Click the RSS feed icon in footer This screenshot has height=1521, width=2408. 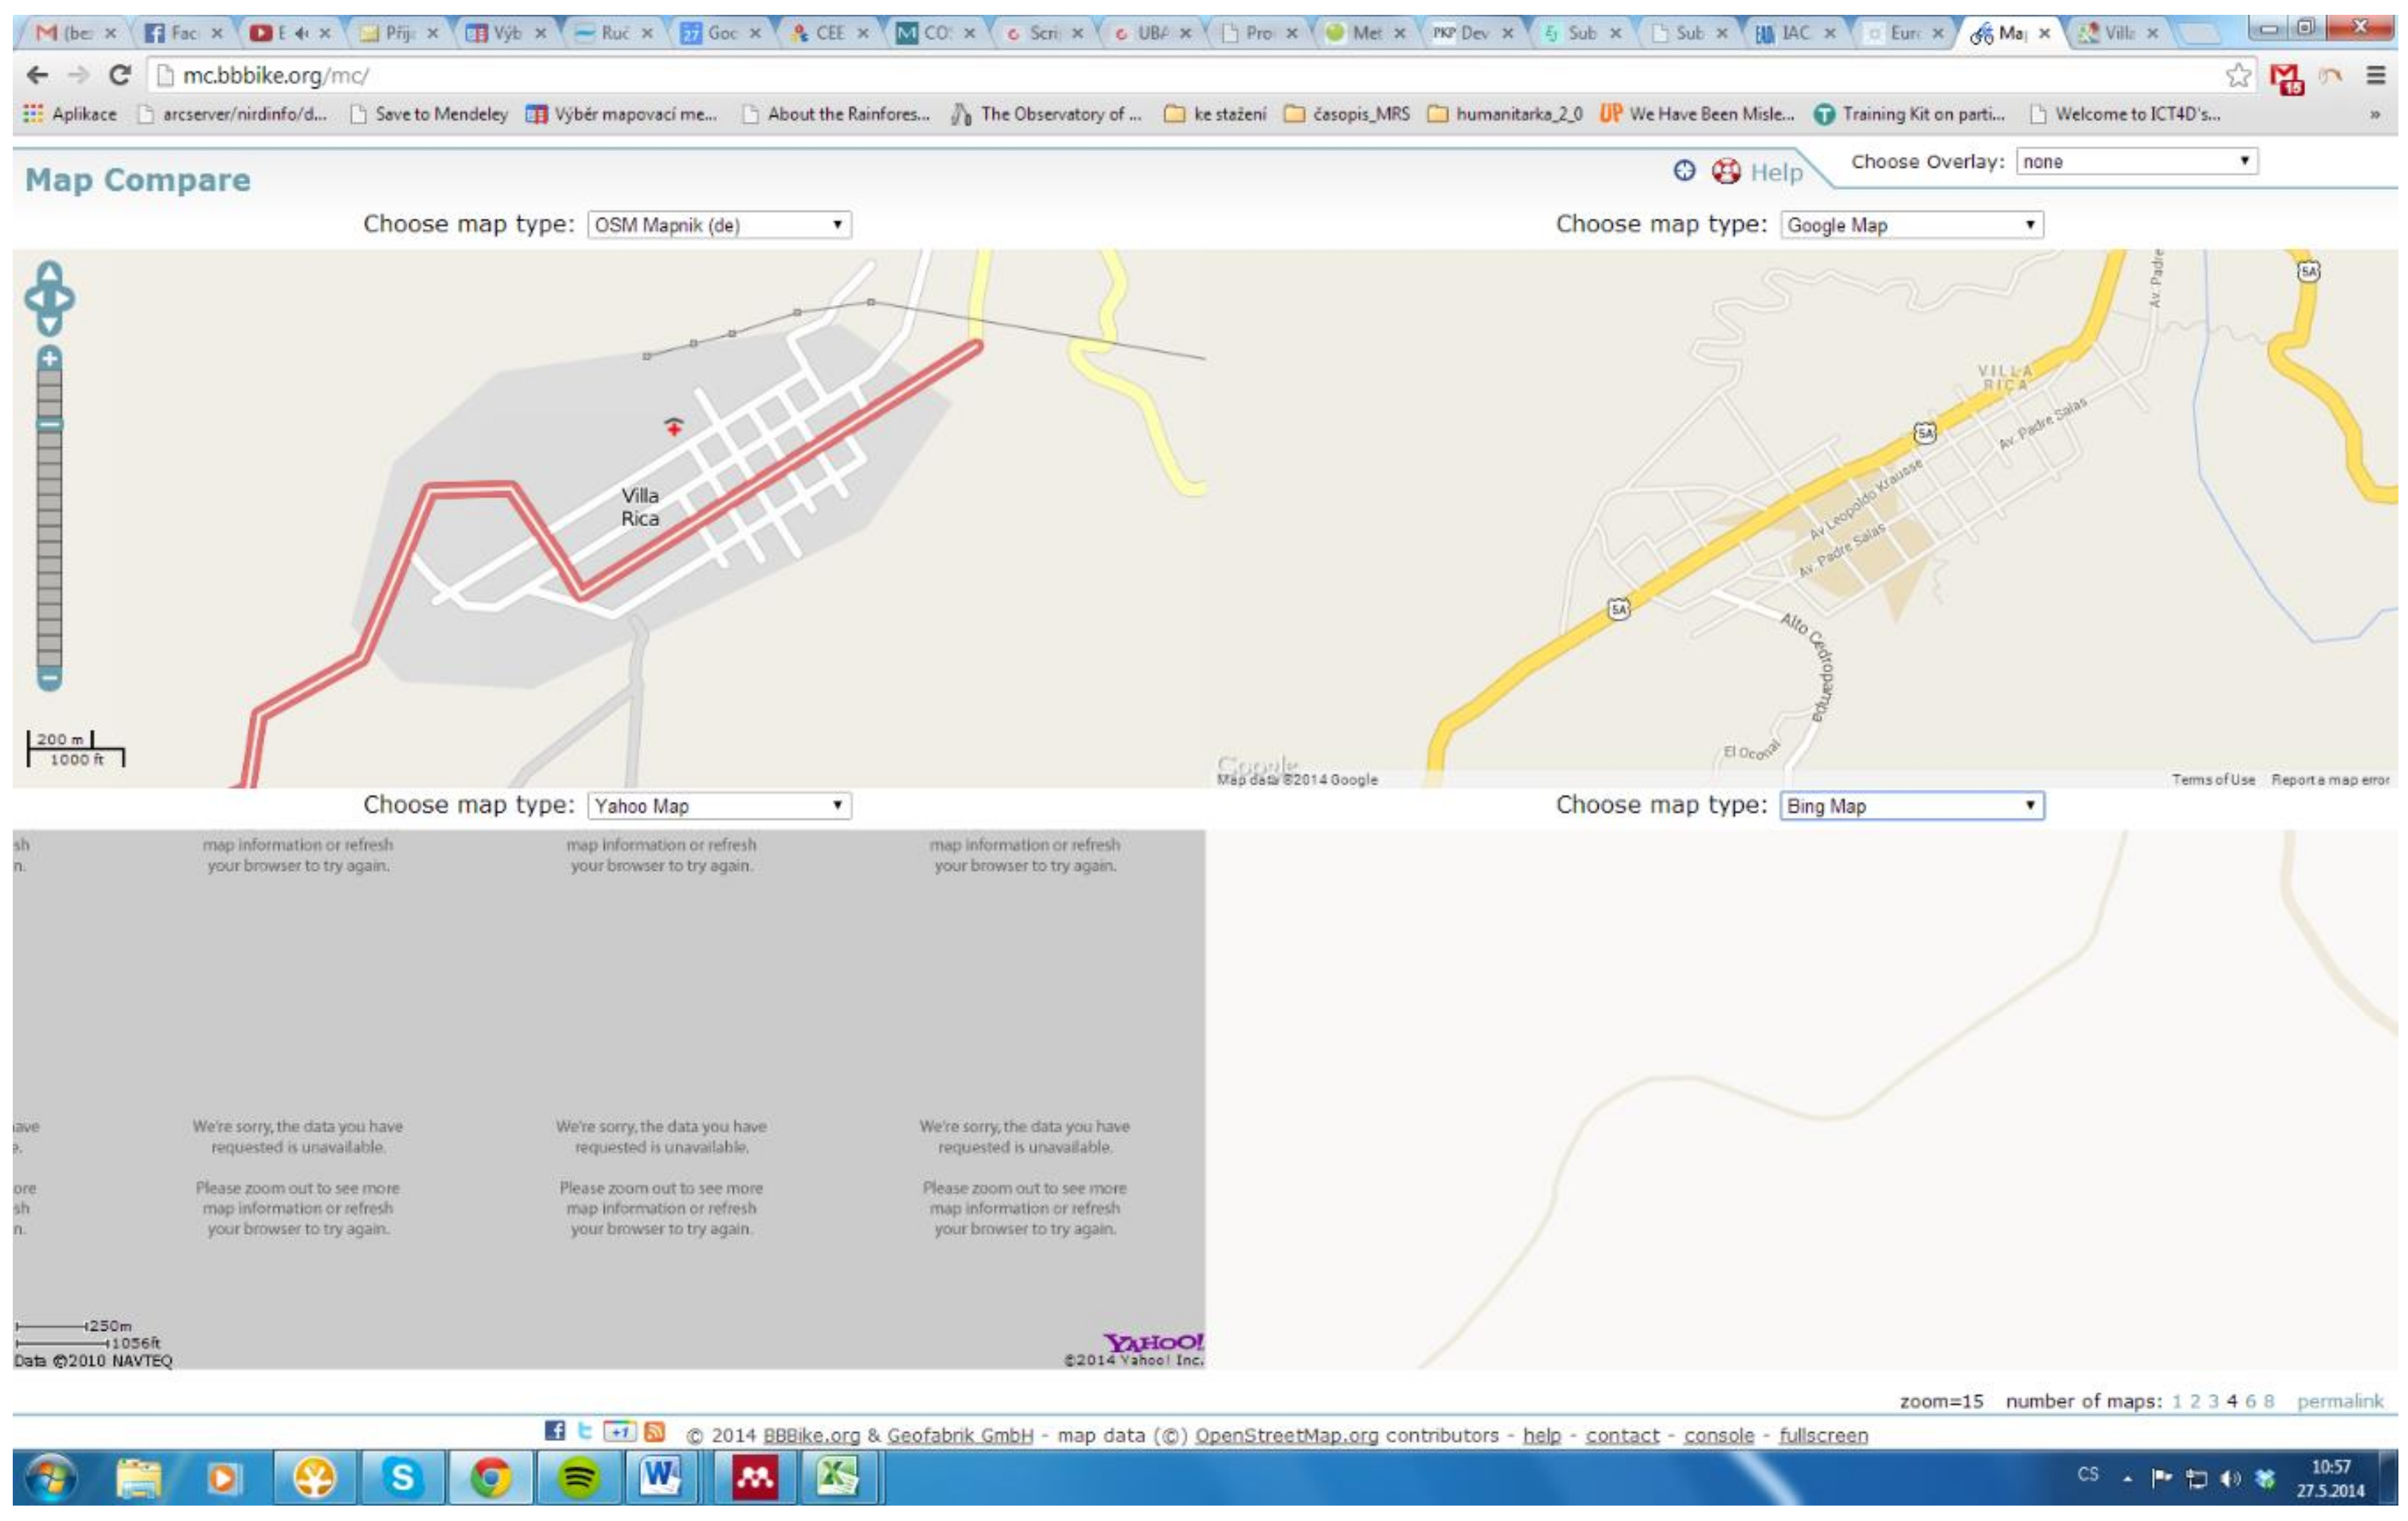pyautogui.click(x=655, y=1431)
